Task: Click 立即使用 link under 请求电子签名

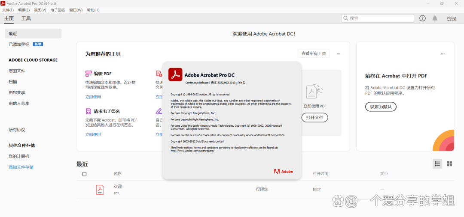Action: (x=93, y=134)
